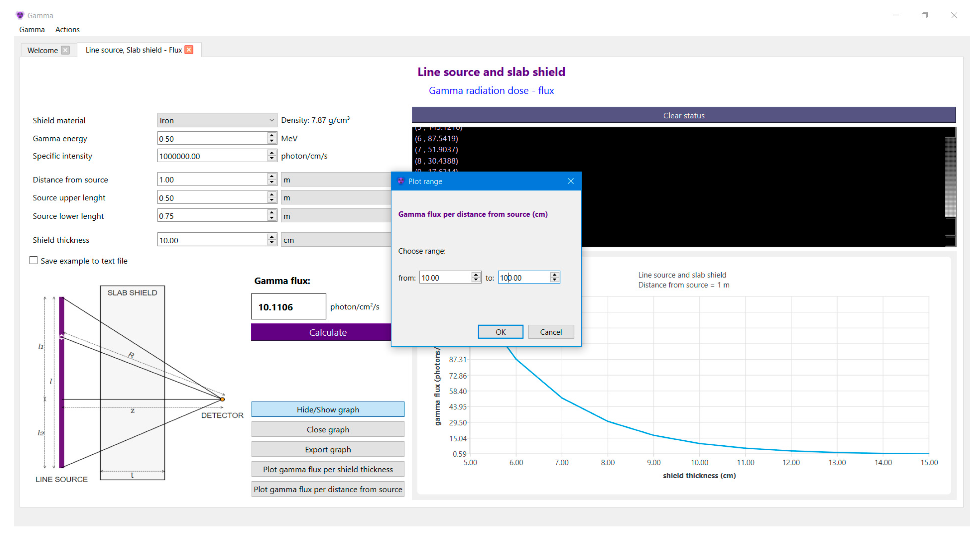Open the Gamma menu

pos(32,30)
